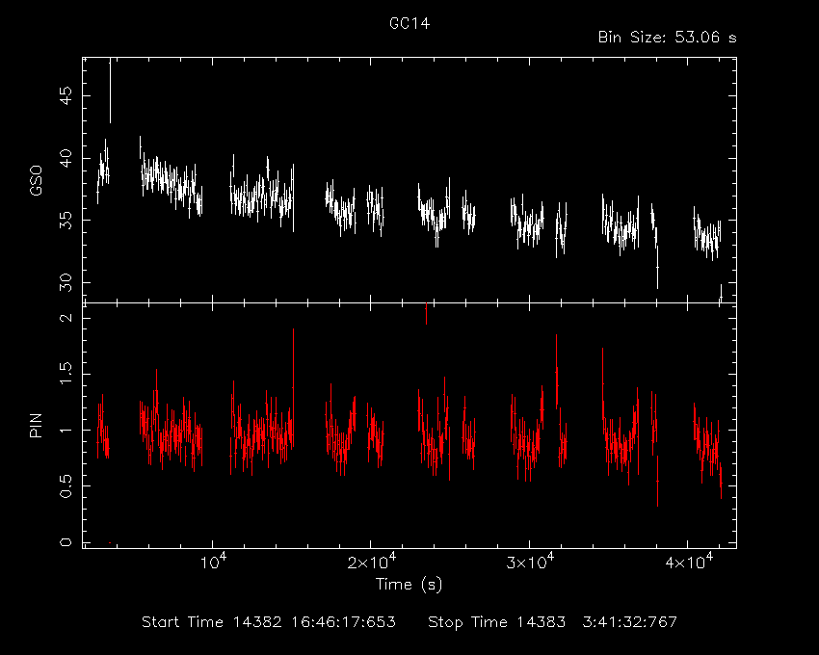The image size is (819, 655).
Task: Select the Bin Size: 53.06 s label
Action: pyautogui.click(x=667, y=38)
